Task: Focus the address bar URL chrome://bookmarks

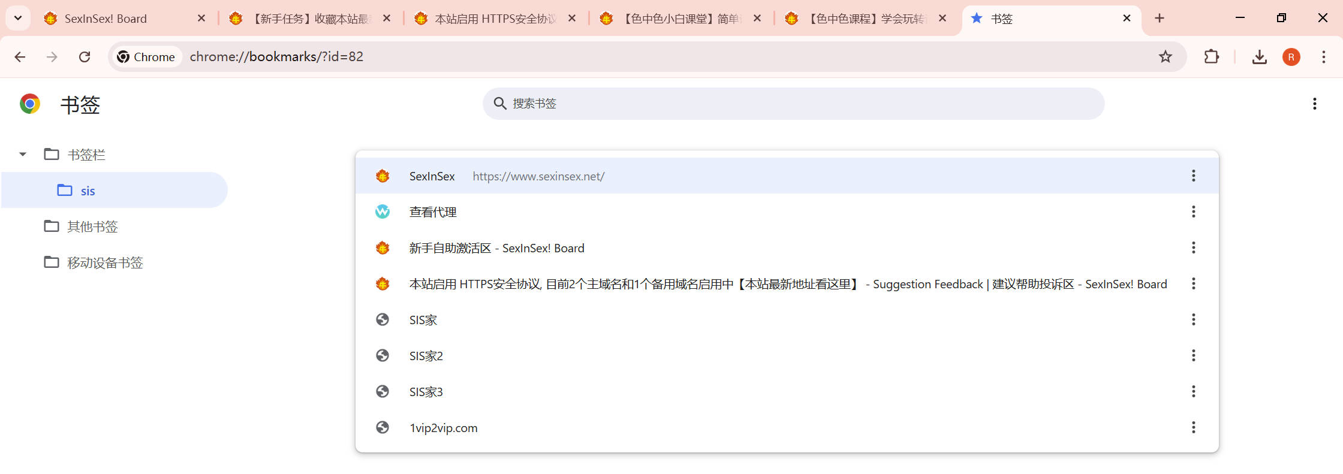Action: pos(276,57)
